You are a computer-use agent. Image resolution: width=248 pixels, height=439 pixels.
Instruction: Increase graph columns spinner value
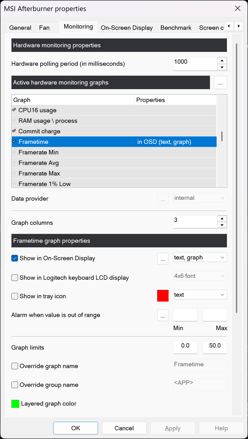pyautogui.click(x=222, y=219)
